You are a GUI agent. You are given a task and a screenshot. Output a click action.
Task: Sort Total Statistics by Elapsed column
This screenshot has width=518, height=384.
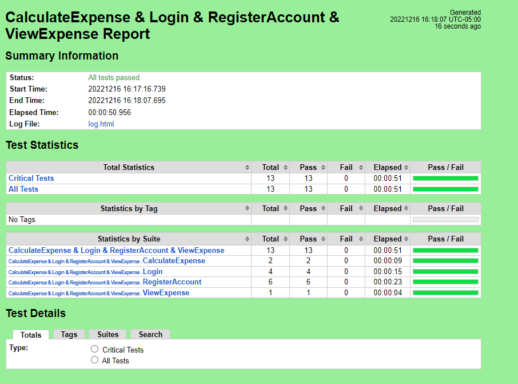(x=406, y=167)
